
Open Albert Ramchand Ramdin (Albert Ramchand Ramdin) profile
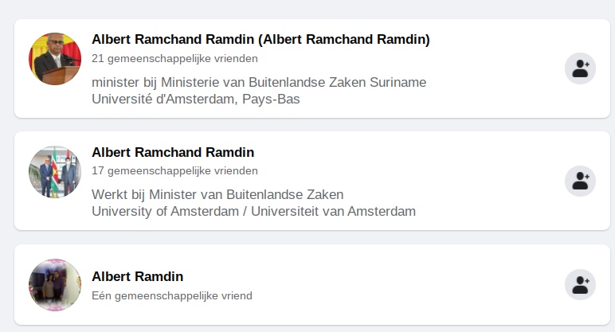click(x=260, y=40)
